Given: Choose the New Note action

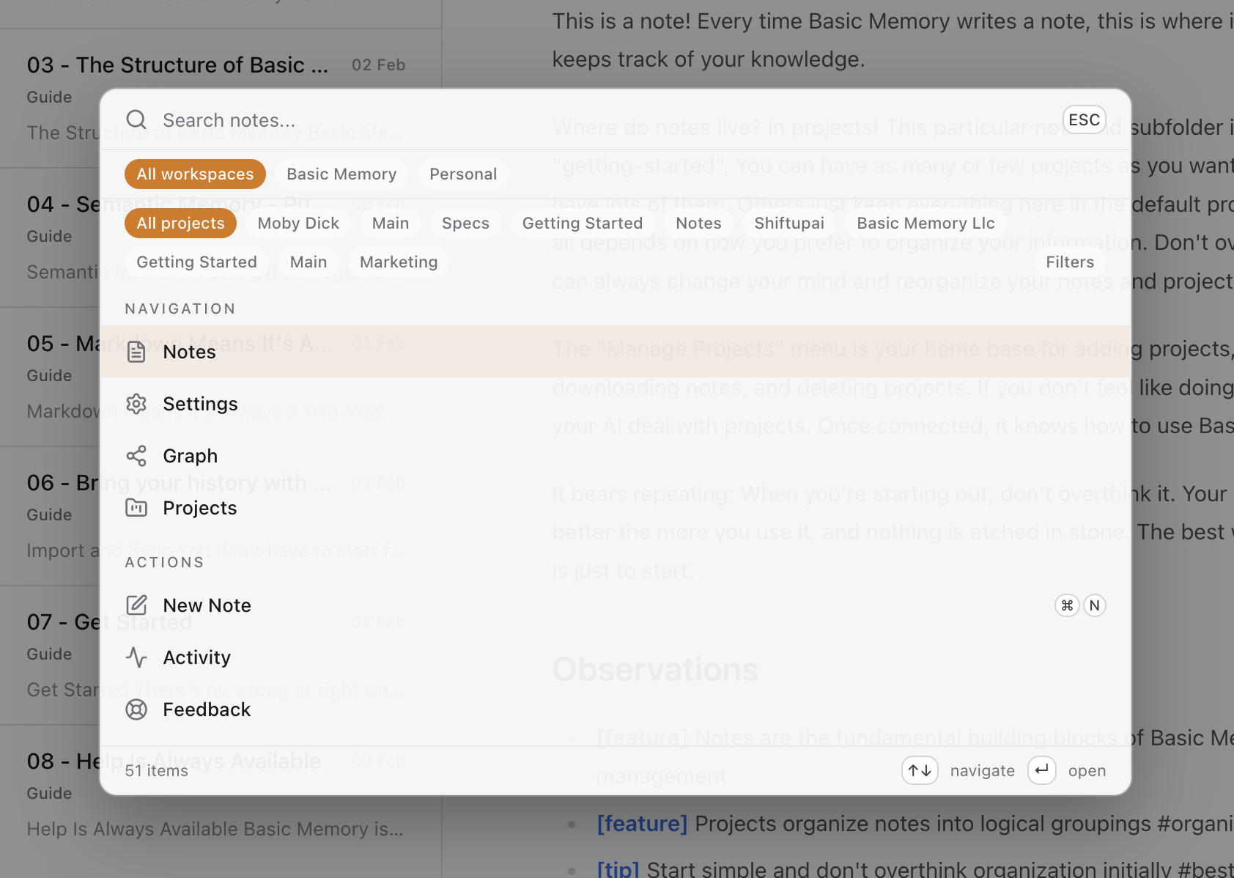Looking at the screenshot, I should point(616,605).
